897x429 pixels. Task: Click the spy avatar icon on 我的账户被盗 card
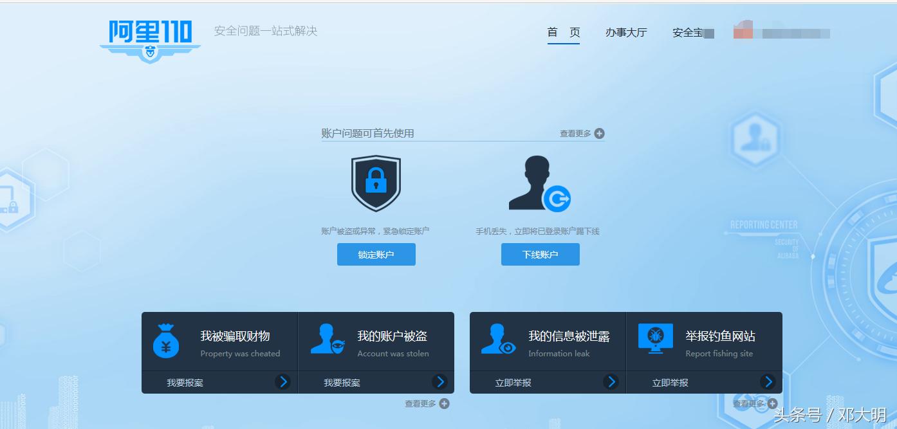(x=328, y=339)
